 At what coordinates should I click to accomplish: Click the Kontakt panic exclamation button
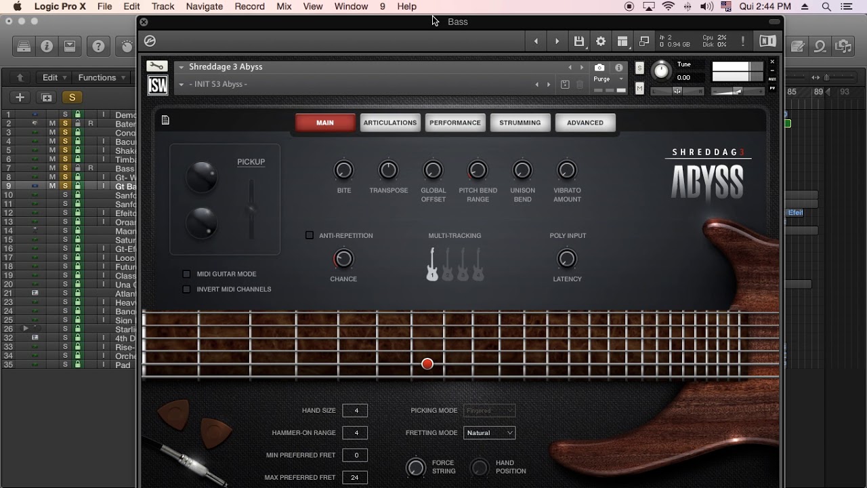(743, 41)
